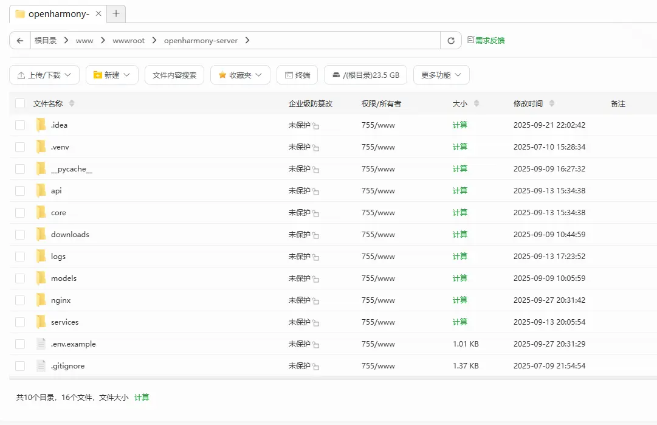Click the .gitignore file icon

(x=41, y=365)
